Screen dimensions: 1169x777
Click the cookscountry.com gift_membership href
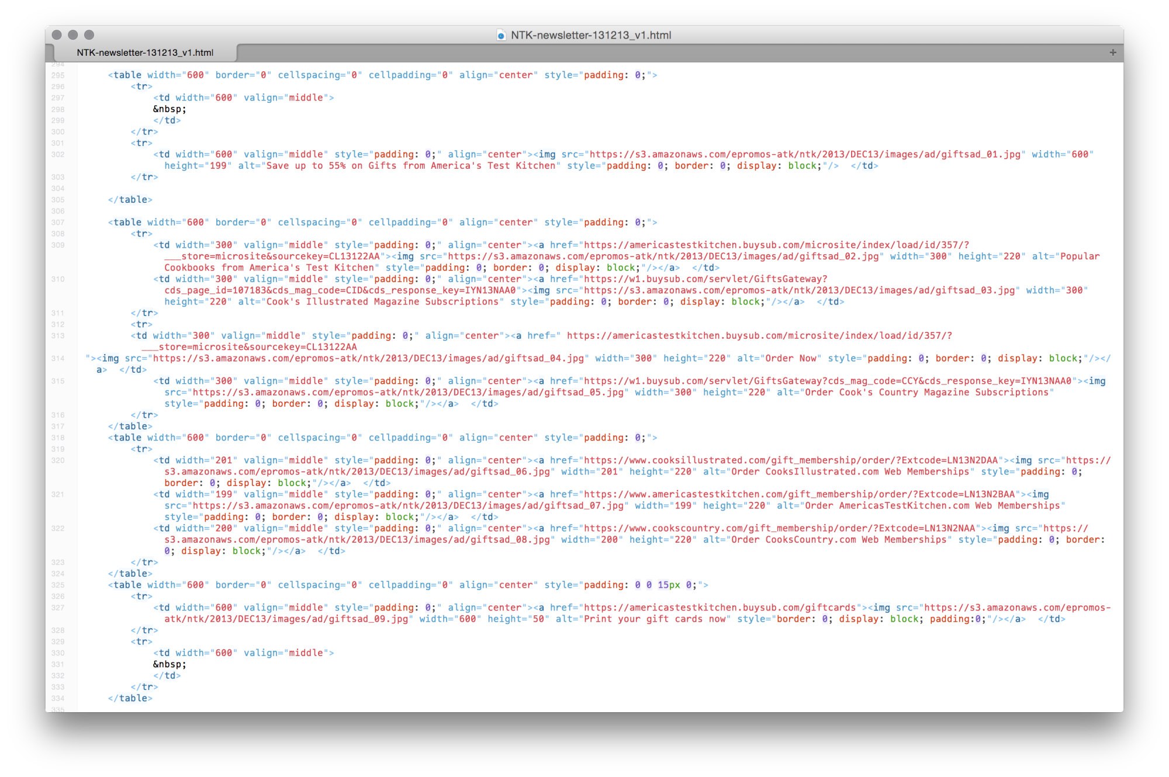779,528
